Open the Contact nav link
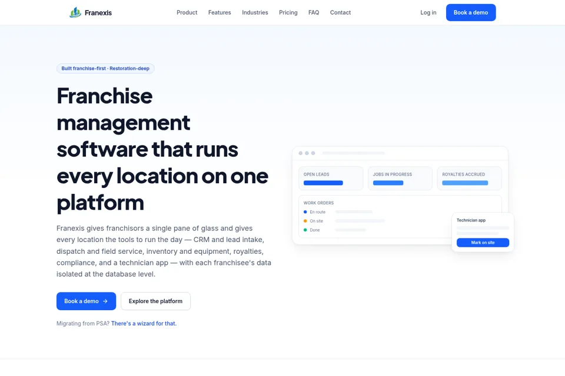The width and height of the screenshot is (565, 376). pyautogui.click(x=340, y=12)
